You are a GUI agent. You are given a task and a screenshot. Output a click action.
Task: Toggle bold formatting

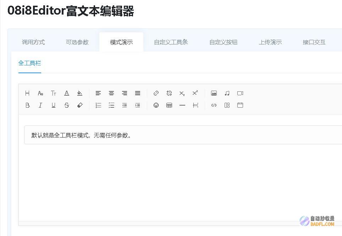[27, 105]
